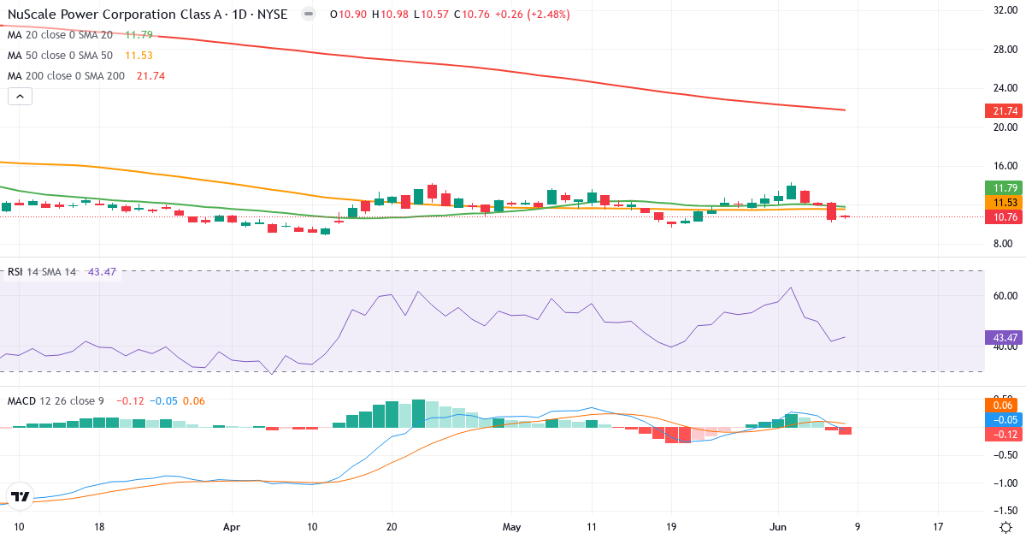Viewport: 1026px width, 539px height.
Task: Click the 'Apr' date on time axis
Action: (232, 527)
